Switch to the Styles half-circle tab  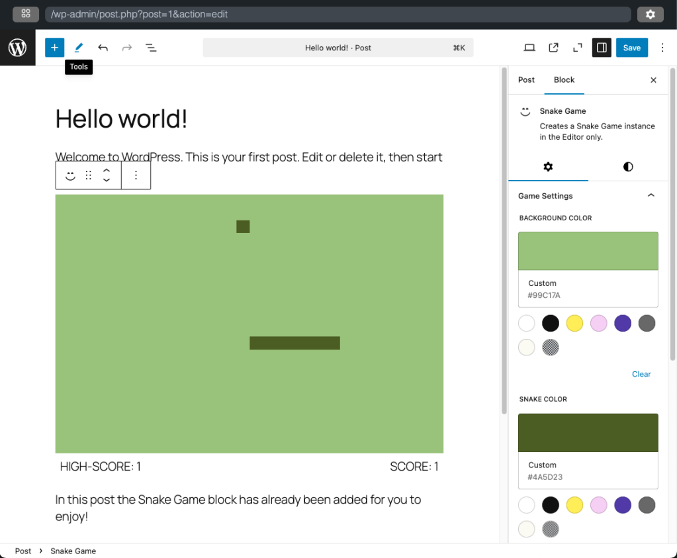pyautogui.click(x=628, y=167)
